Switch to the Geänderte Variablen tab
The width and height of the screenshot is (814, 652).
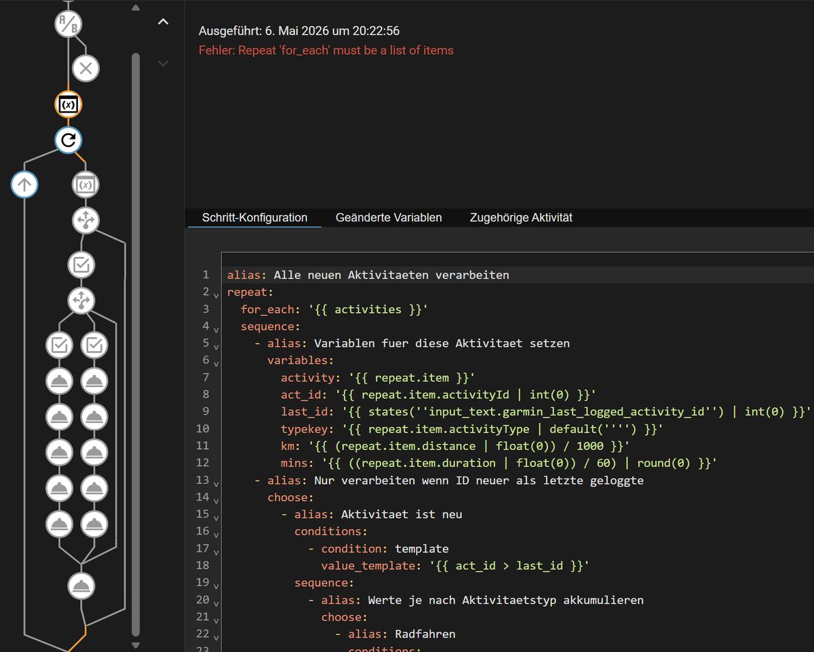389,218
